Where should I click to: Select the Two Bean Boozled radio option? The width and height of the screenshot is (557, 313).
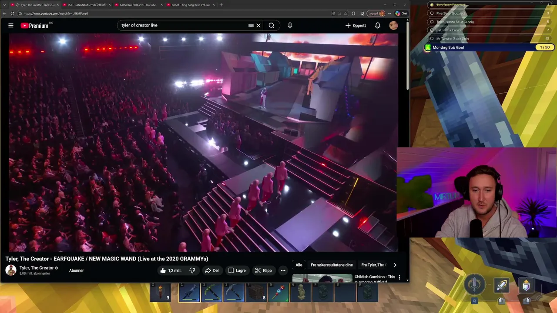coord(432,5)
